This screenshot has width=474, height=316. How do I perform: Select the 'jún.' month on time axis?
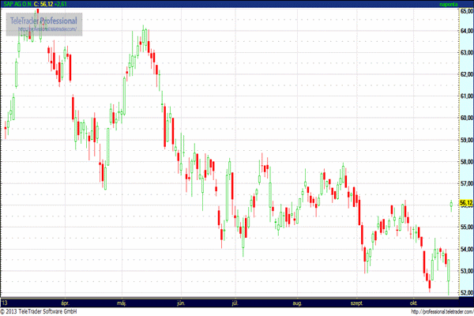pyautogui.click(x=181, y=302)
